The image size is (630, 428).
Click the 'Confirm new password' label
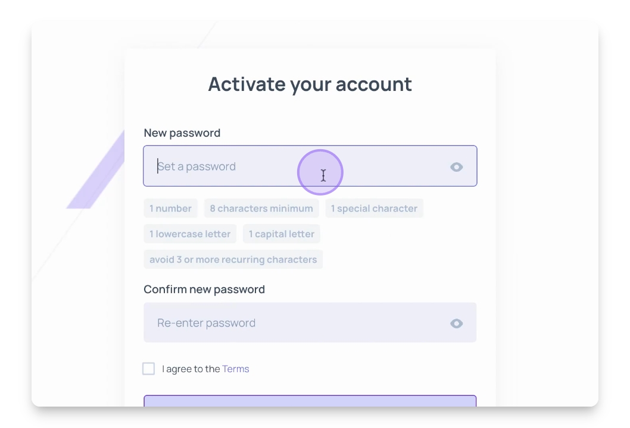(204, 289)
